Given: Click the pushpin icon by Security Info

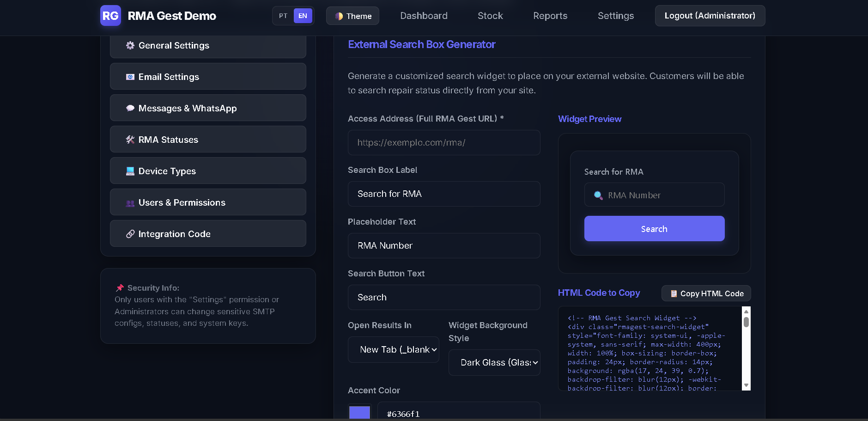Looking at the screenshot, I should point(120,288).
